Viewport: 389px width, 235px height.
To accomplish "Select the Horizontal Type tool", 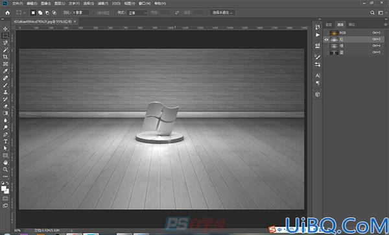I will 5,142.
